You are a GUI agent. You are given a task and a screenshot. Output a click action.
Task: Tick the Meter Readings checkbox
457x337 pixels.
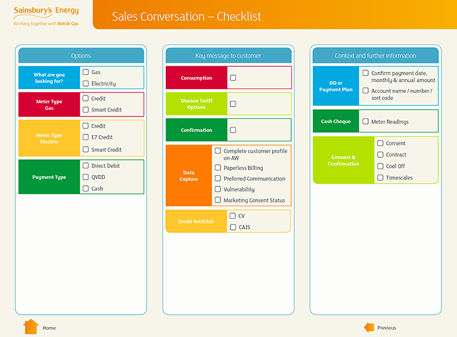(x=366, y=122)
